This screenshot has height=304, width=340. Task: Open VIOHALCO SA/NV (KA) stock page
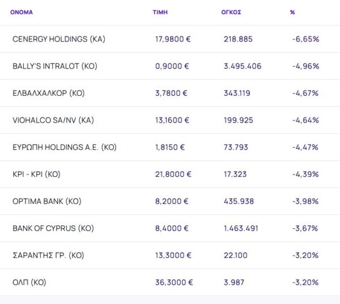click(53, 120)
